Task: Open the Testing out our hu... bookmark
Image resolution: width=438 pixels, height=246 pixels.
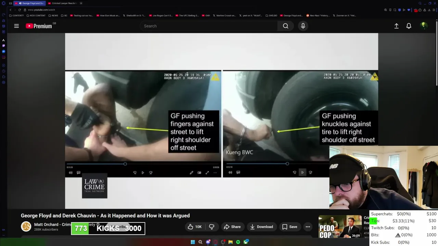Action: tap(81, 15)
